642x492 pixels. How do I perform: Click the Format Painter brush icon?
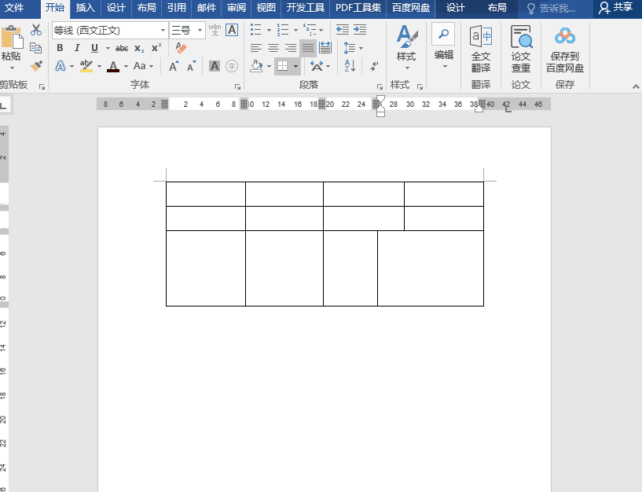pyautogui.click(x=36, y=66)
